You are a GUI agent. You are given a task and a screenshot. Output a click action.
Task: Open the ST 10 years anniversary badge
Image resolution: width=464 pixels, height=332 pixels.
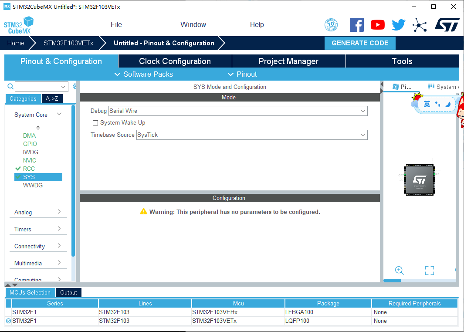331,25
